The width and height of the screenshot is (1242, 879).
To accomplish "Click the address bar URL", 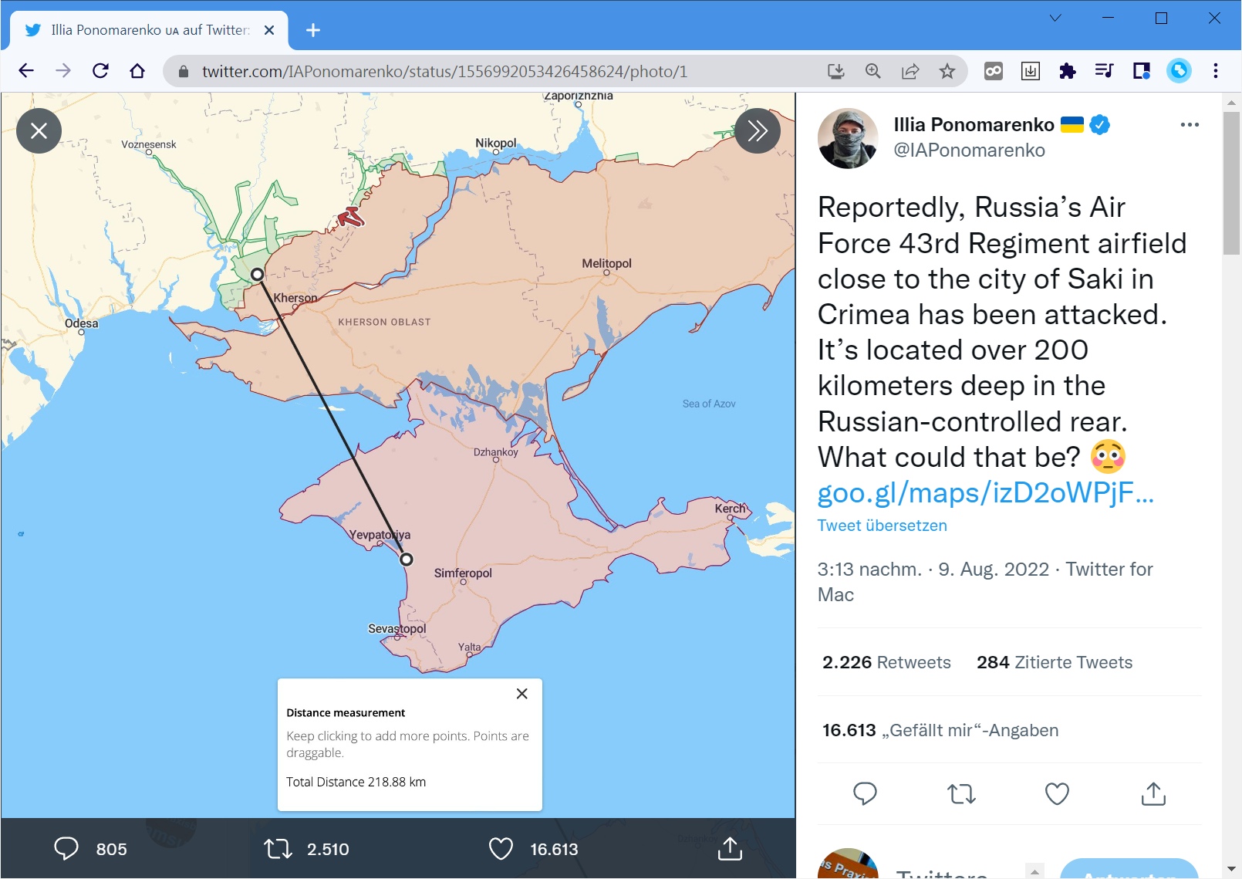I will tap(444, 72).
